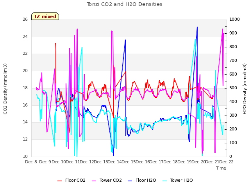Click the cyan Tower H2O legend swatch
The image size is (250, 188).
[x=165, y=181]
